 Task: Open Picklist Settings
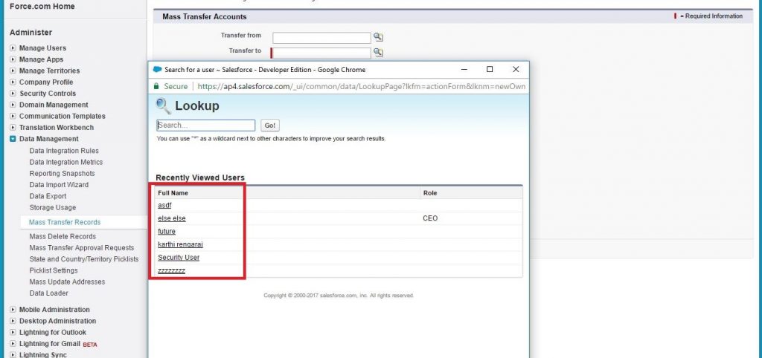click(54, 270)
